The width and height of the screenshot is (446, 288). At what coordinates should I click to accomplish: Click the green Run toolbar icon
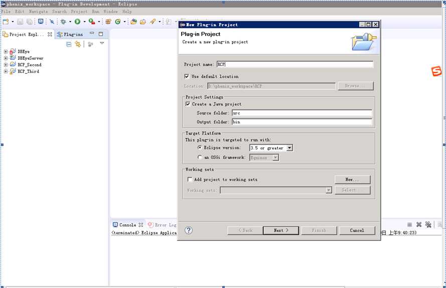[x=77, y=22]
